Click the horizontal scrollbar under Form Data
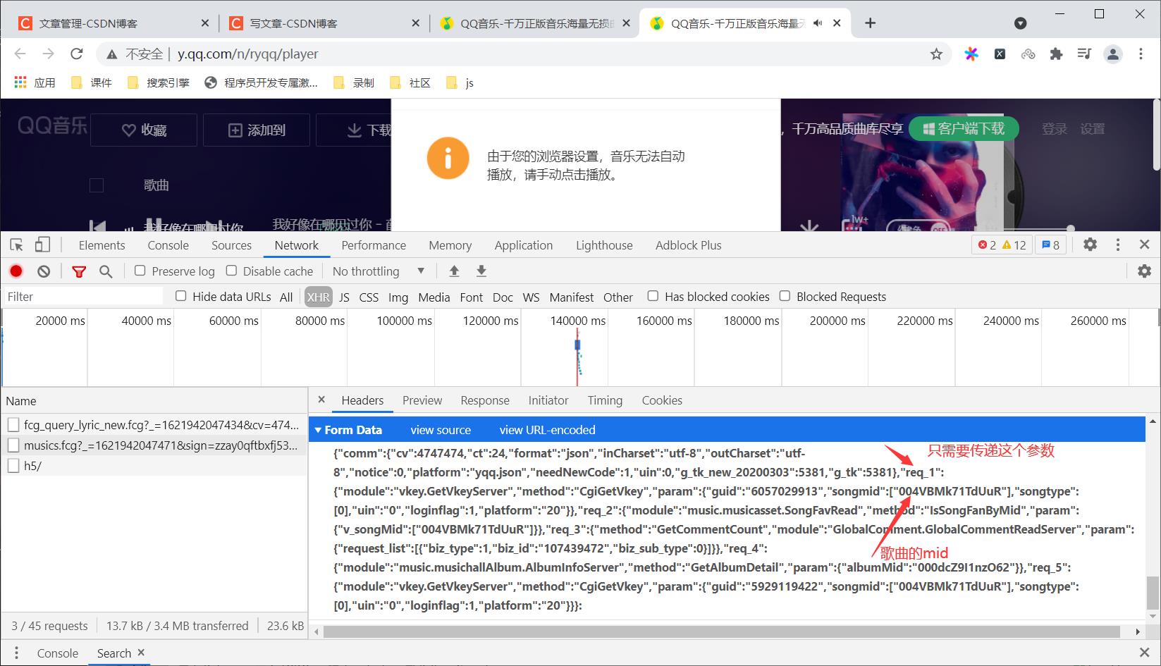 (721, 631)
